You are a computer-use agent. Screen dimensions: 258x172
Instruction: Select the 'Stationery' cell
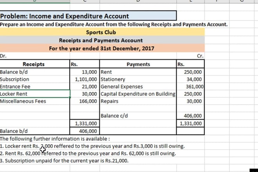click(x=138, y=79)
